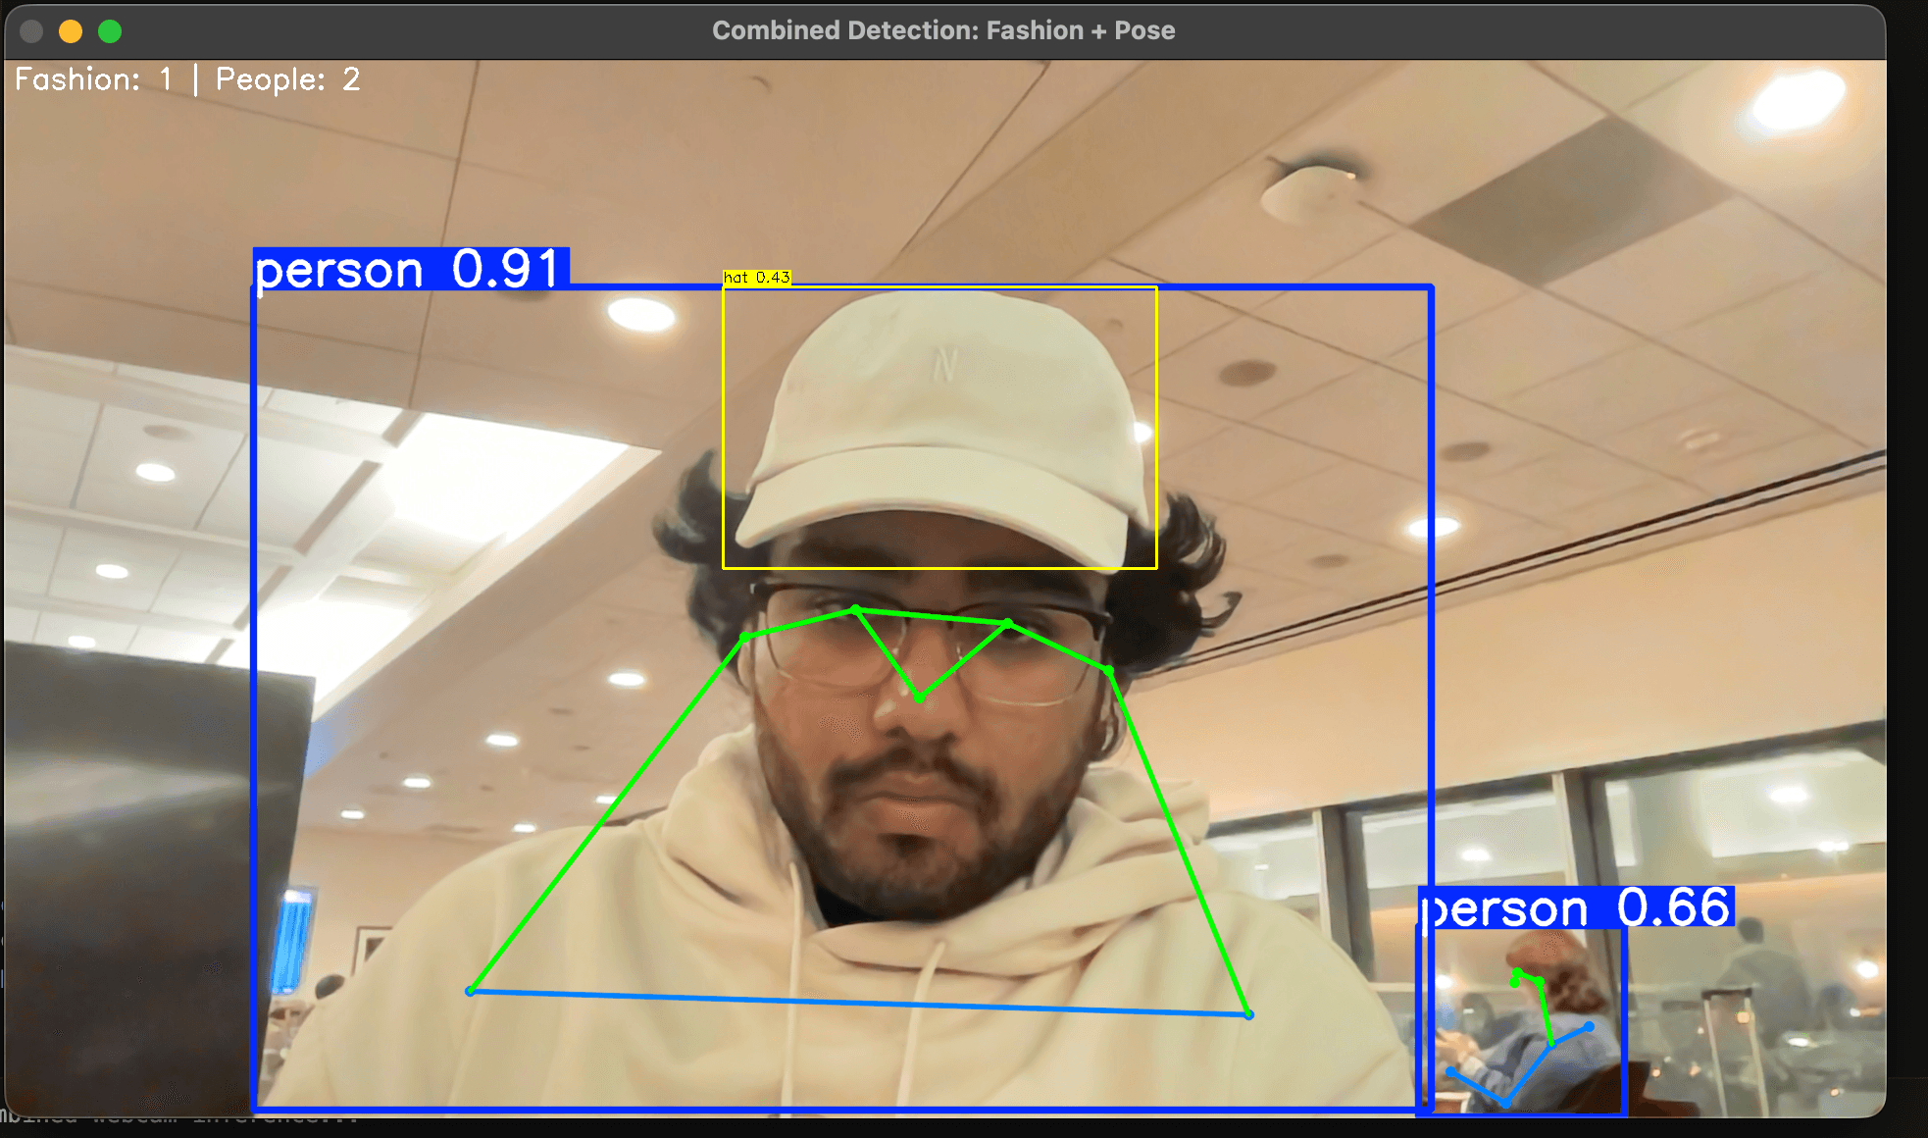
Task: Click the nose keypoint on the large face
Action: pyautogui.click(x=919, y=698)
